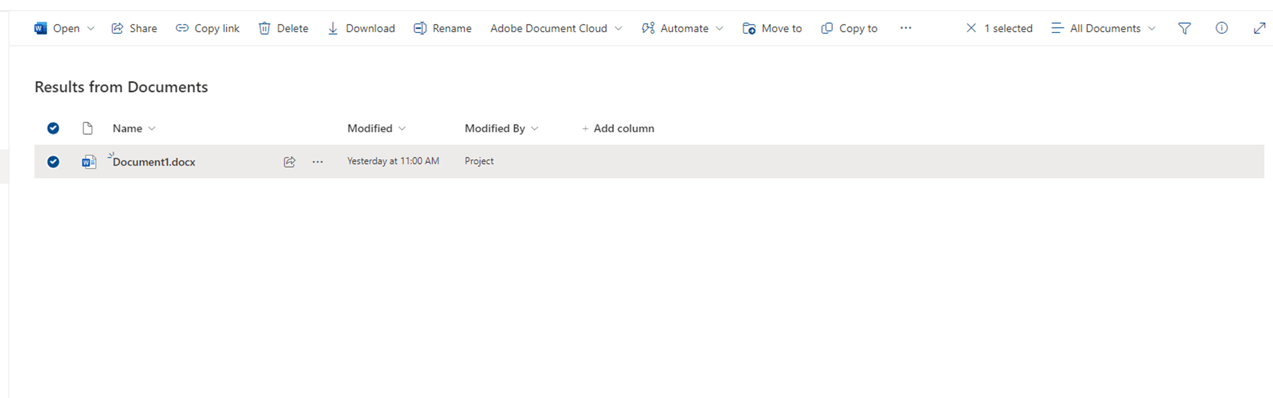The height and width of the screenshot is (398, 1273).
Task: Click the 'Project' modified-by cell
Action: pyautogui.click(x=479, y=161)
